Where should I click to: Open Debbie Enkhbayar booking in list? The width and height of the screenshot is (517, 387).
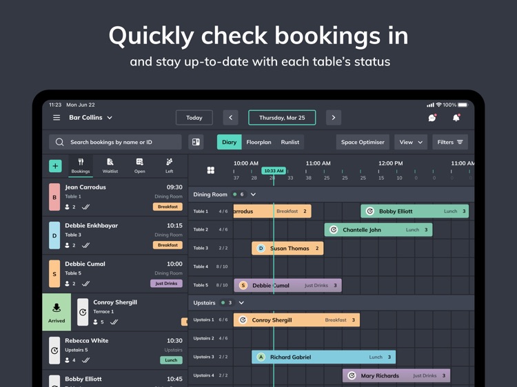115,236
